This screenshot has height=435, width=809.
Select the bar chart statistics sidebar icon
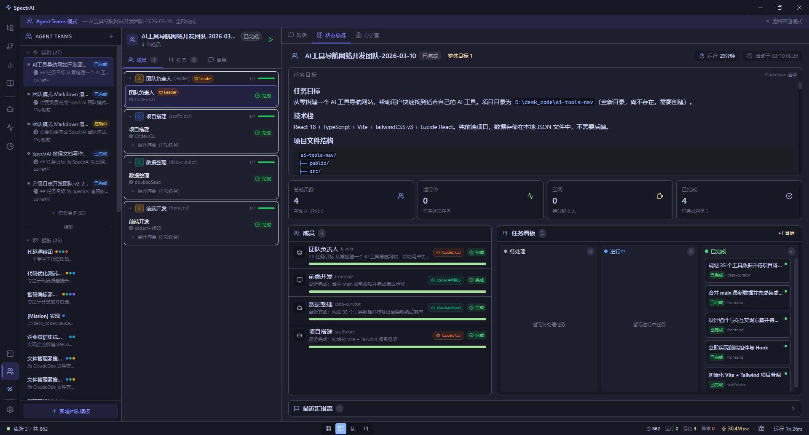point(10,65)
